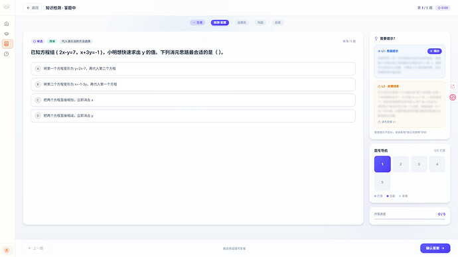Reveal the L1 hint with blue button
The height and width of the screenshot is (257, 458).
pos(435,51)
